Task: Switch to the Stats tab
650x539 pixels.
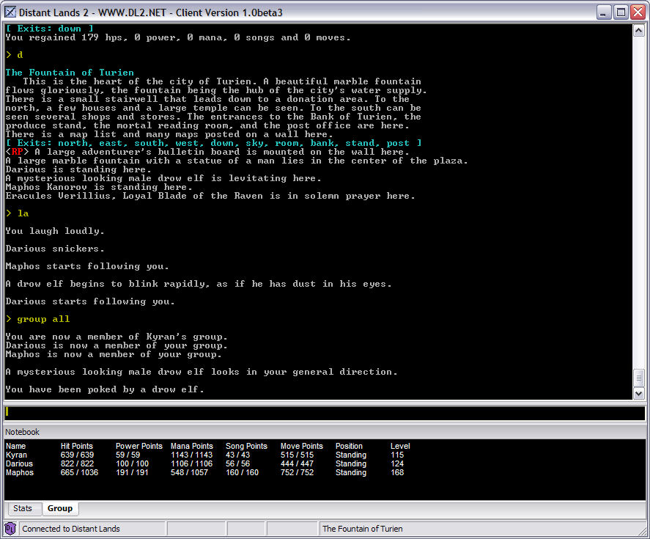Action: click(23, 508)
